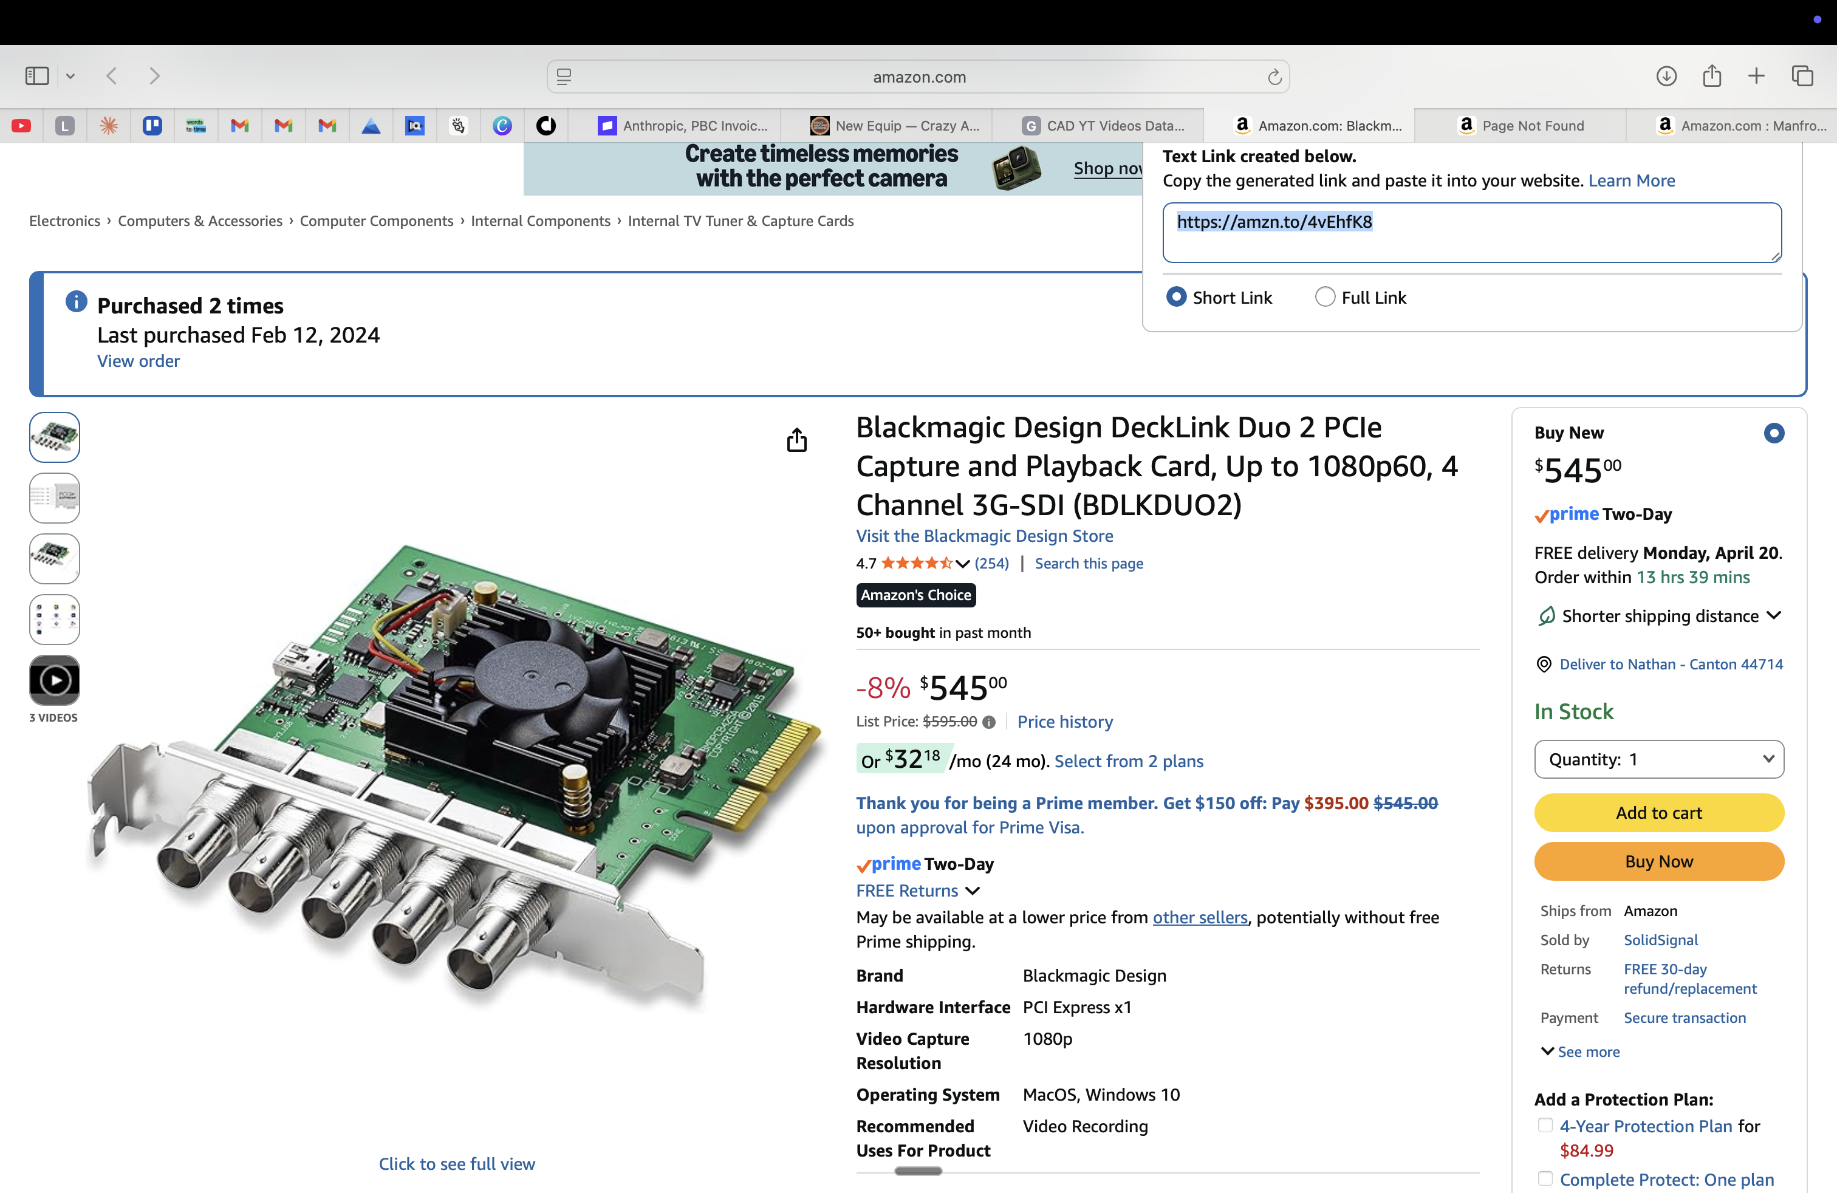Image resolution: width=1837 pixels, height=1193 pixels.
Task: Expand See more seller details
Action: click(x=1580, y=1052)
